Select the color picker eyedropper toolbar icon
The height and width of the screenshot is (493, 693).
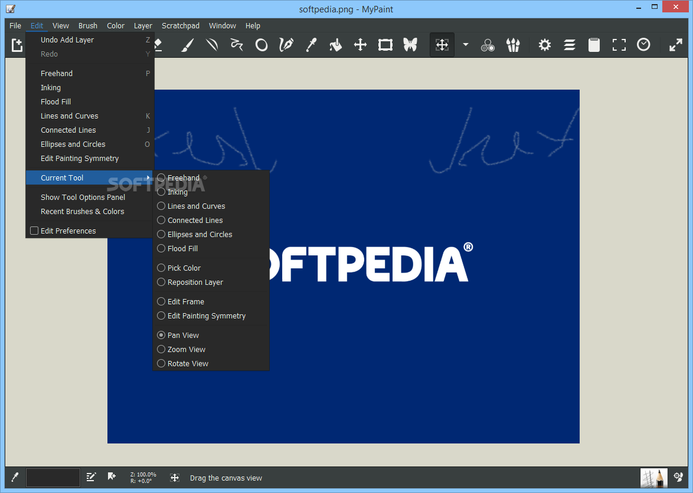[311, 45]
